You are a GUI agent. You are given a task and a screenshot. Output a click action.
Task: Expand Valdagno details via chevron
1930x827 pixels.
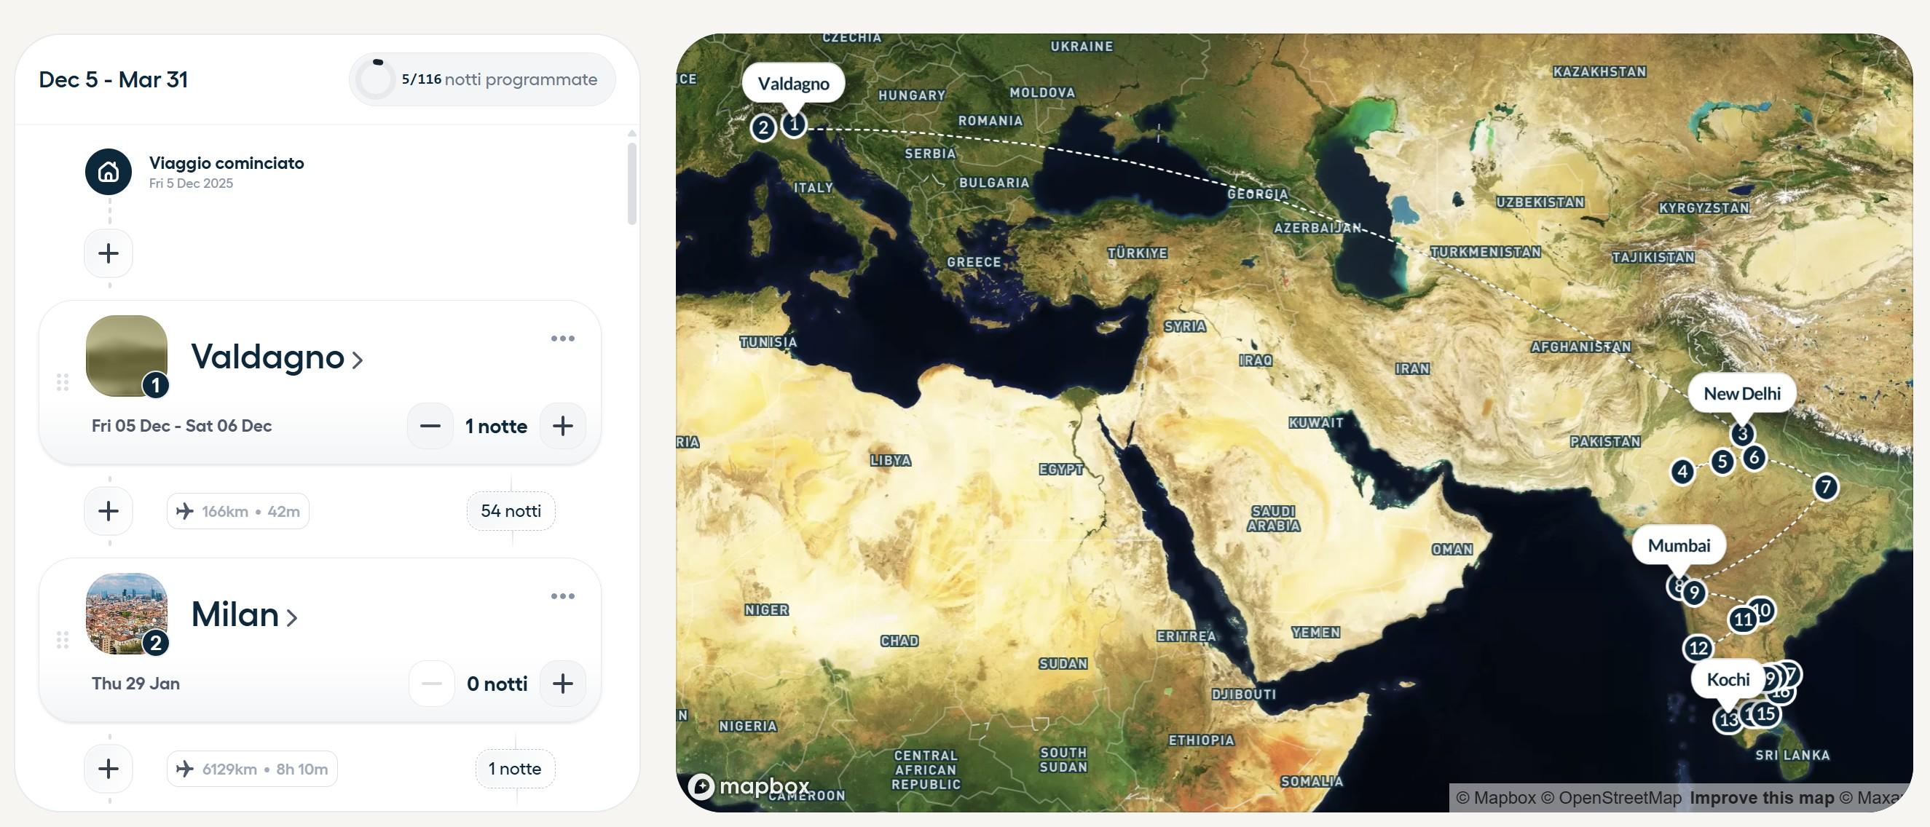click(x=358, y=360)
